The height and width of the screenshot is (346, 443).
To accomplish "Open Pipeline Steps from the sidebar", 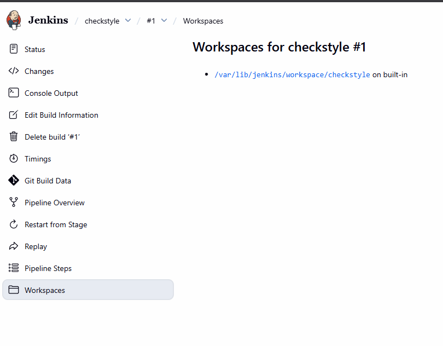I will [88, 268].
